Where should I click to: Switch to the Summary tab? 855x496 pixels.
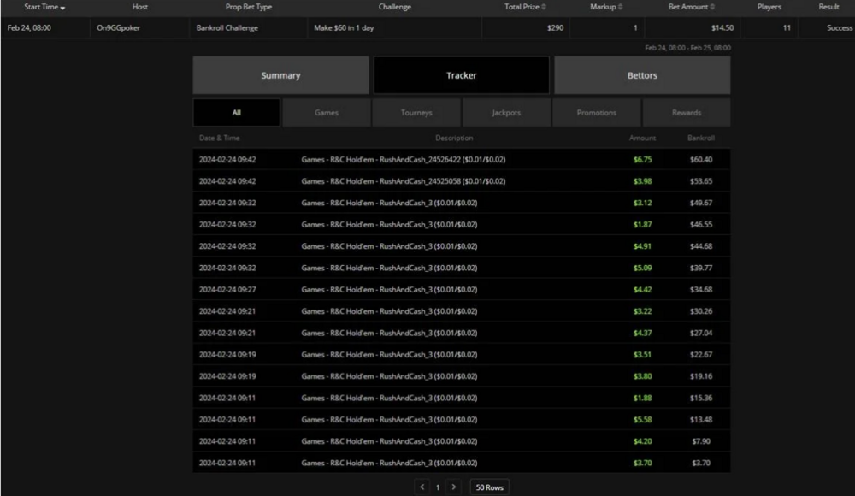click(280, 75)
